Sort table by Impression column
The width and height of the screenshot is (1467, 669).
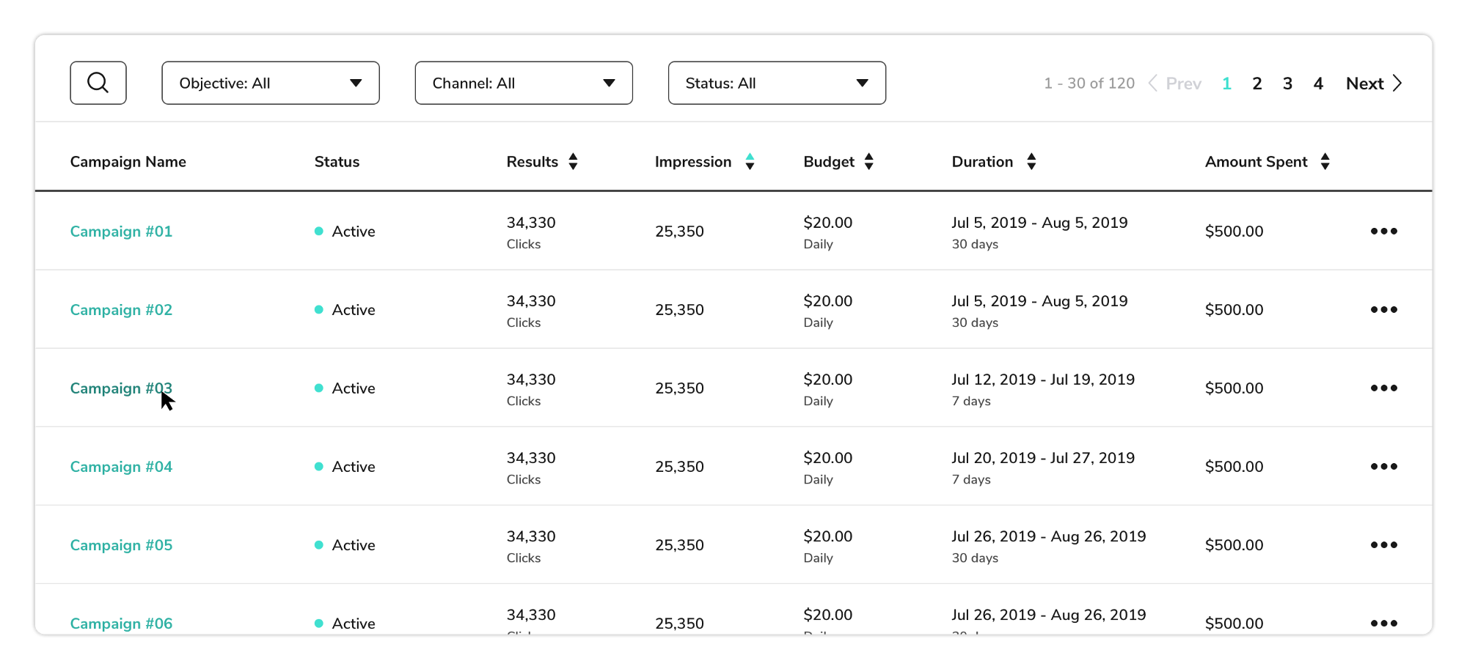[750, 162]
